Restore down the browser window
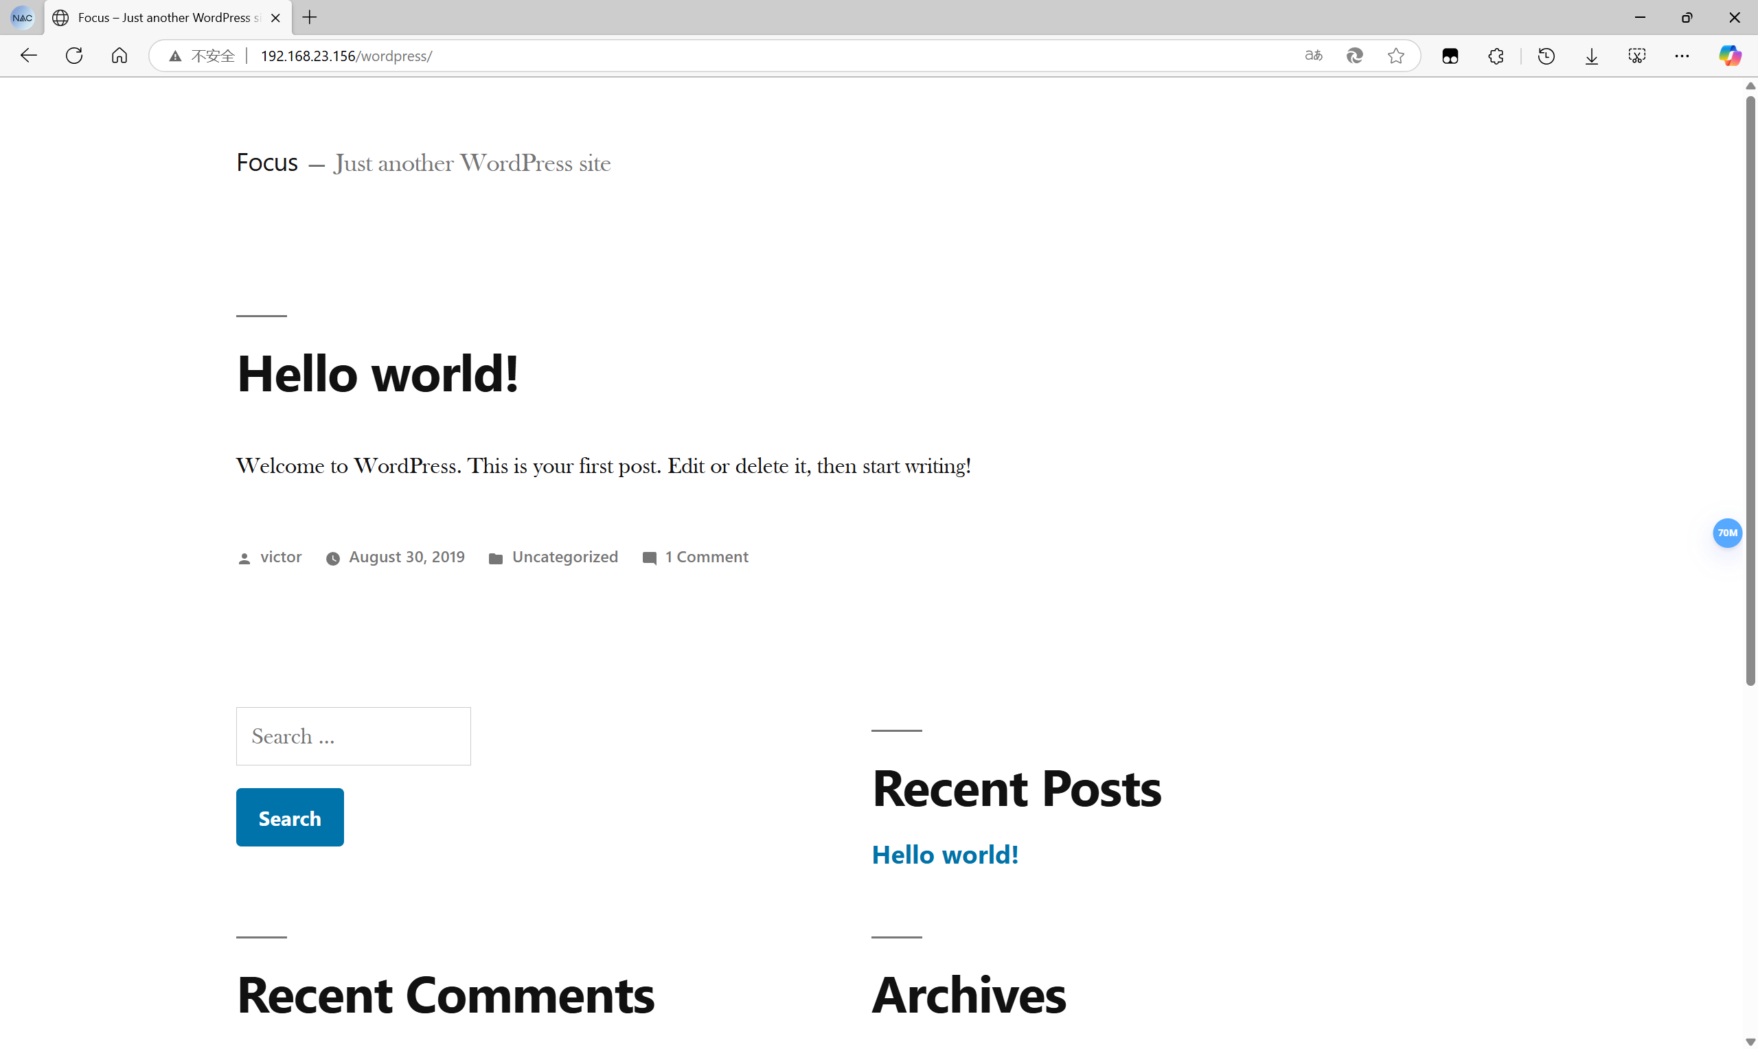 click(x=1687, y=18)
